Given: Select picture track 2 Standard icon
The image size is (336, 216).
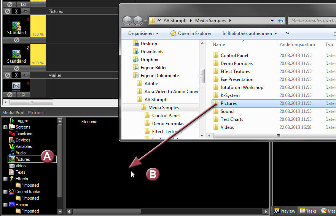Looking at the screenshot, I should tap(16, 55).
